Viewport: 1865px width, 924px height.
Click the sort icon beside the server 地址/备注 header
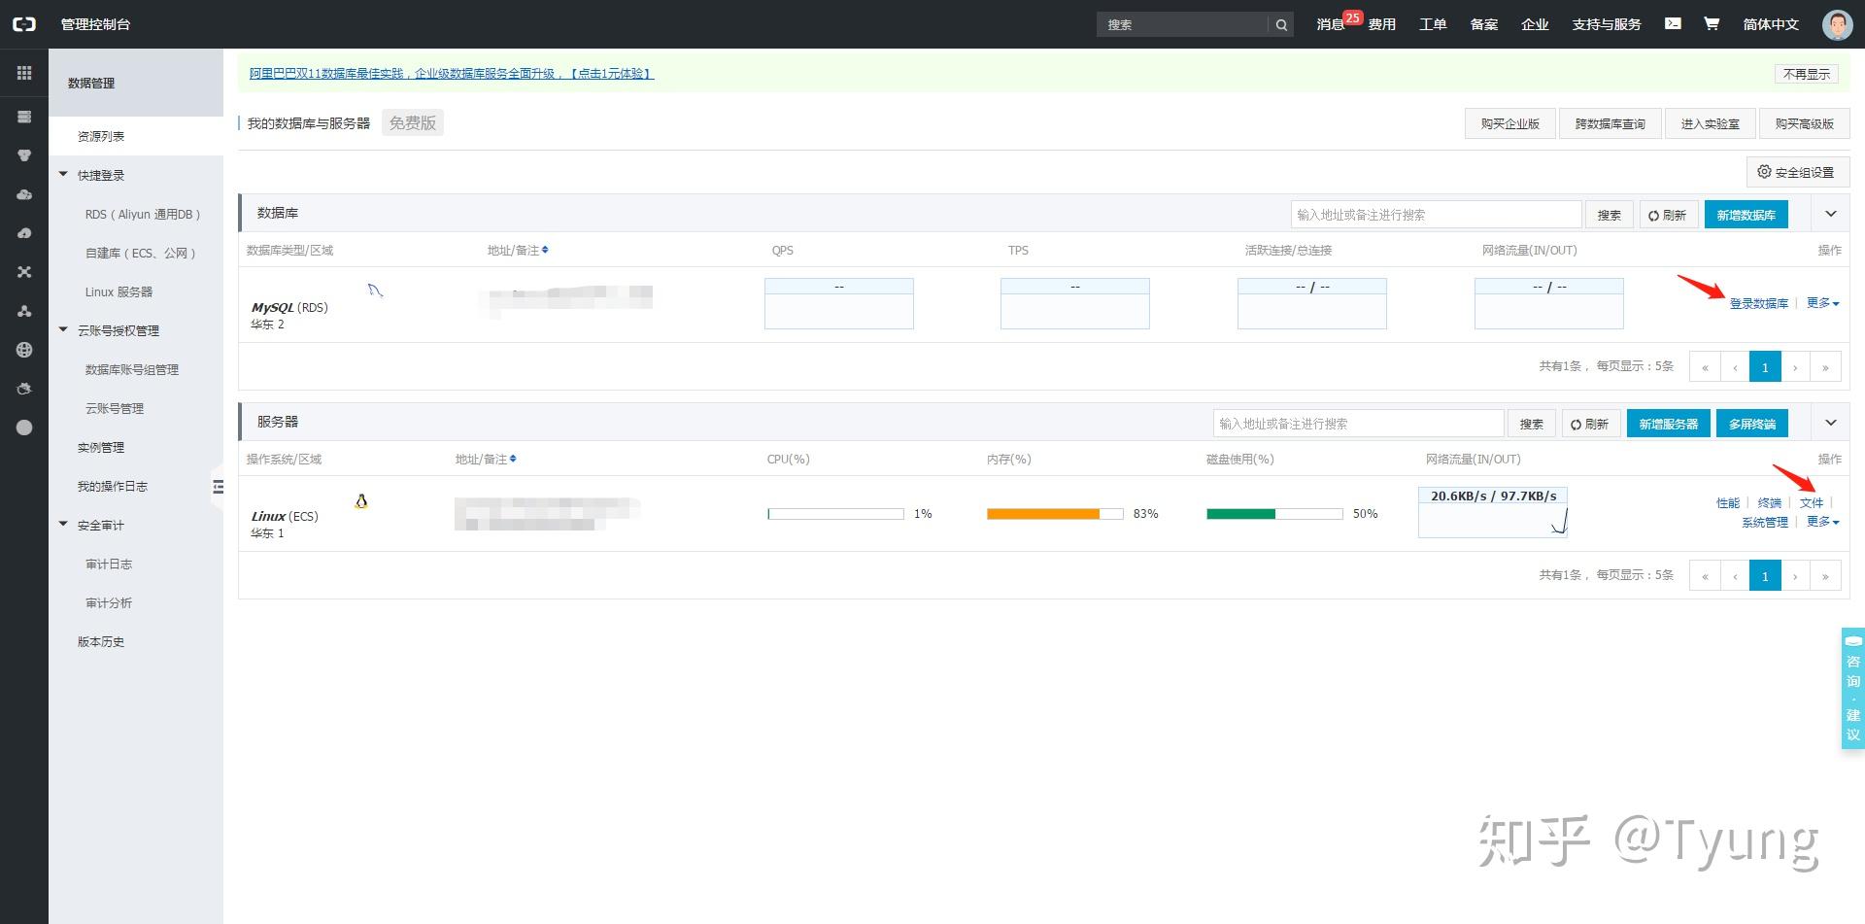click(x=513, y=459)
